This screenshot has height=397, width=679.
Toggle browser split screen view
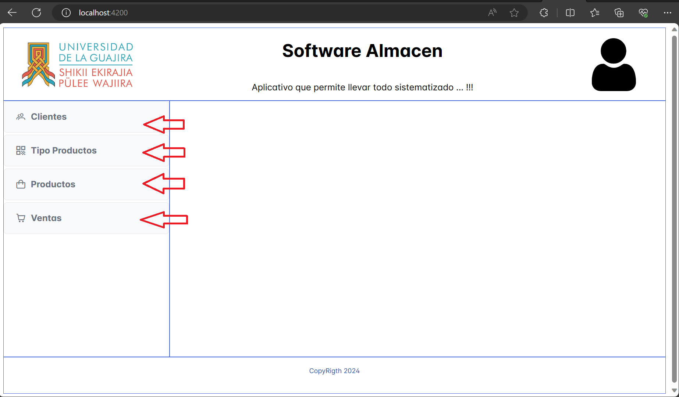(570, 13)
